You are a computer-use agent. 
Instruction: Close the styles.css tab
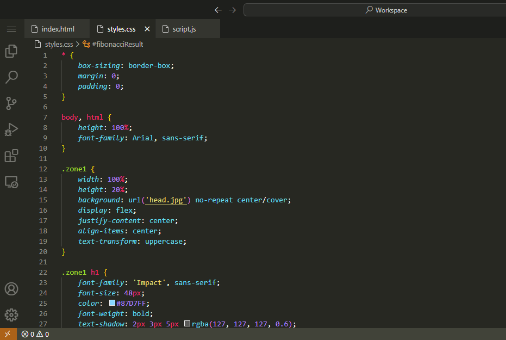point(147,29)
